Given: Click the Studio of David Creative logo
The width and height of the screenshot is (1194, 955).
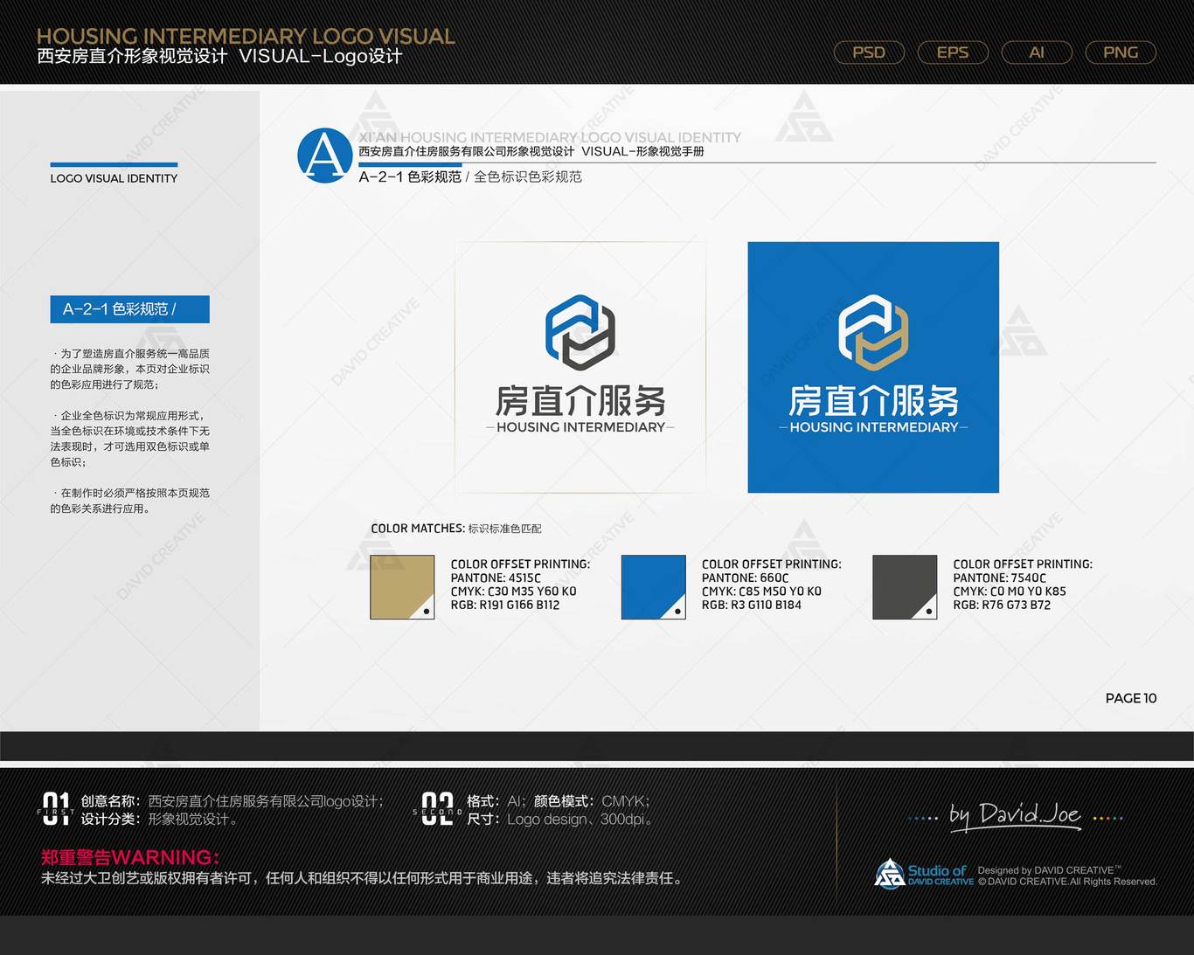Looking at the screenshot, I should (x=924, y=874).
